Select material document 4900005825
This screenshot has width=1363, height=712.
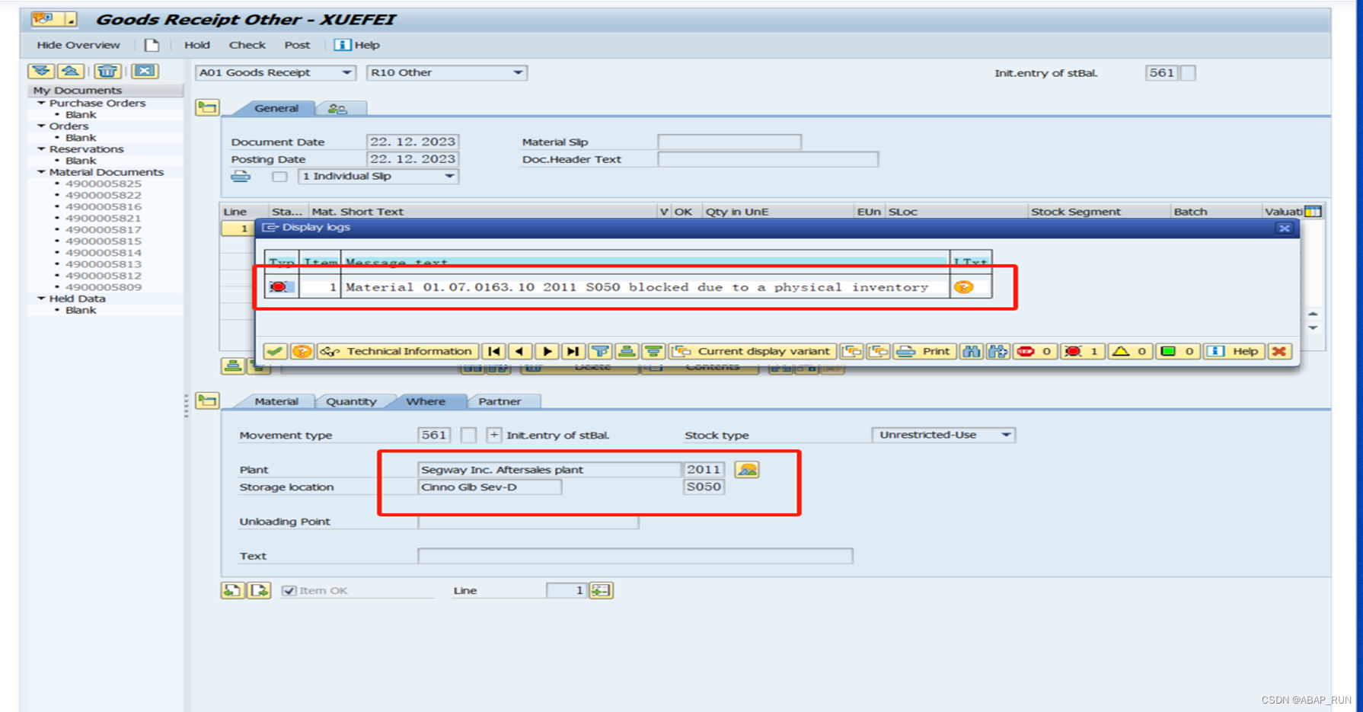tap(103, 184)
